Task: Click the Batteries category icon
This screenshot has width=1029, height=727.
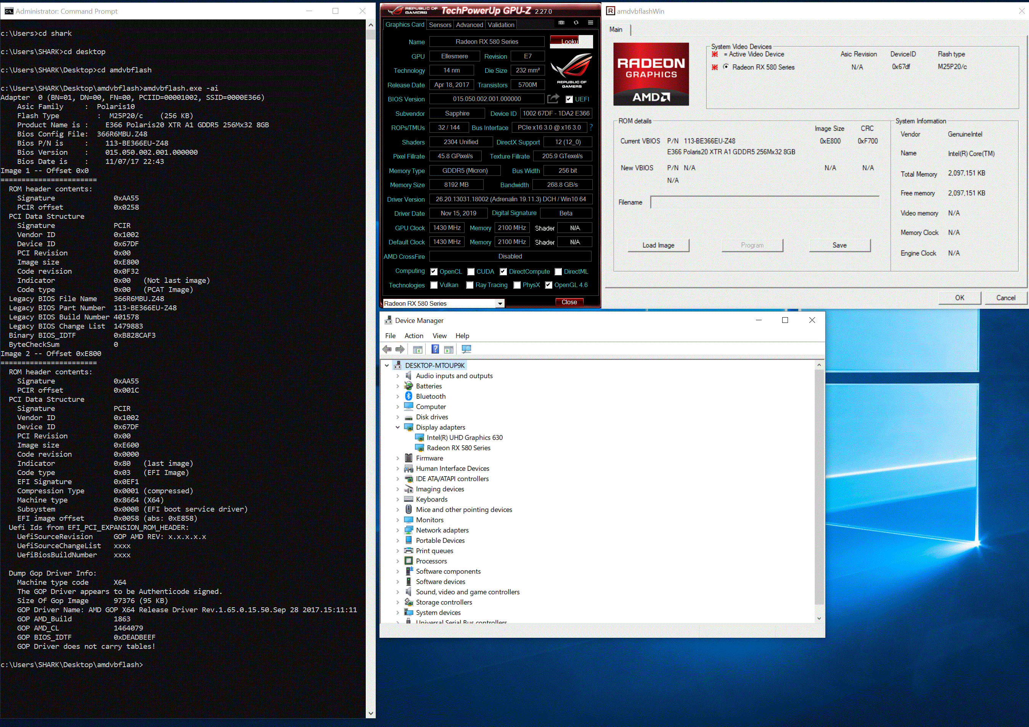Action: tap(408, 386)
